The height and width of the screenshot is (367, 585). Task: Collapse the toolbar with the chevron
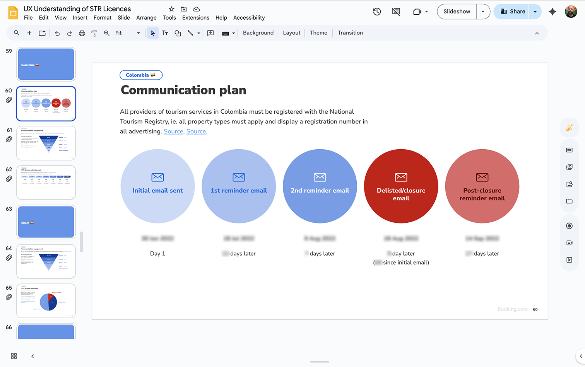(x=537, y=33)
